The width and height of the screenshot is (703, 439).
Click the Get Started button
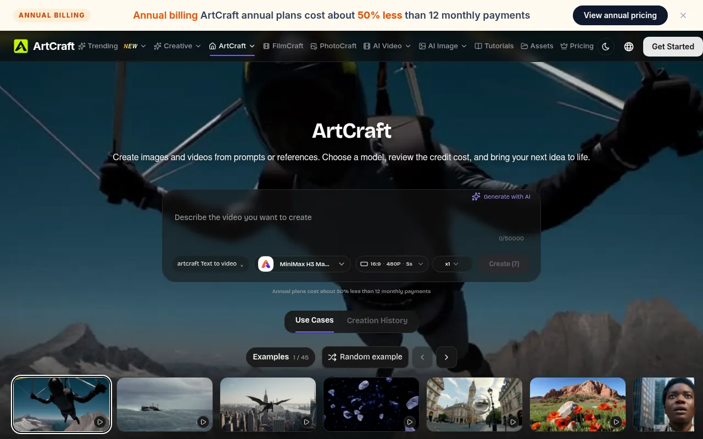coord(673,47)
